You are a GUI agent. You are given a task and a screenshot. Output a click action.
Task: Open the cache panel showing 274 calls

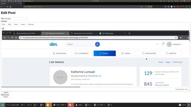click(60, 105)
